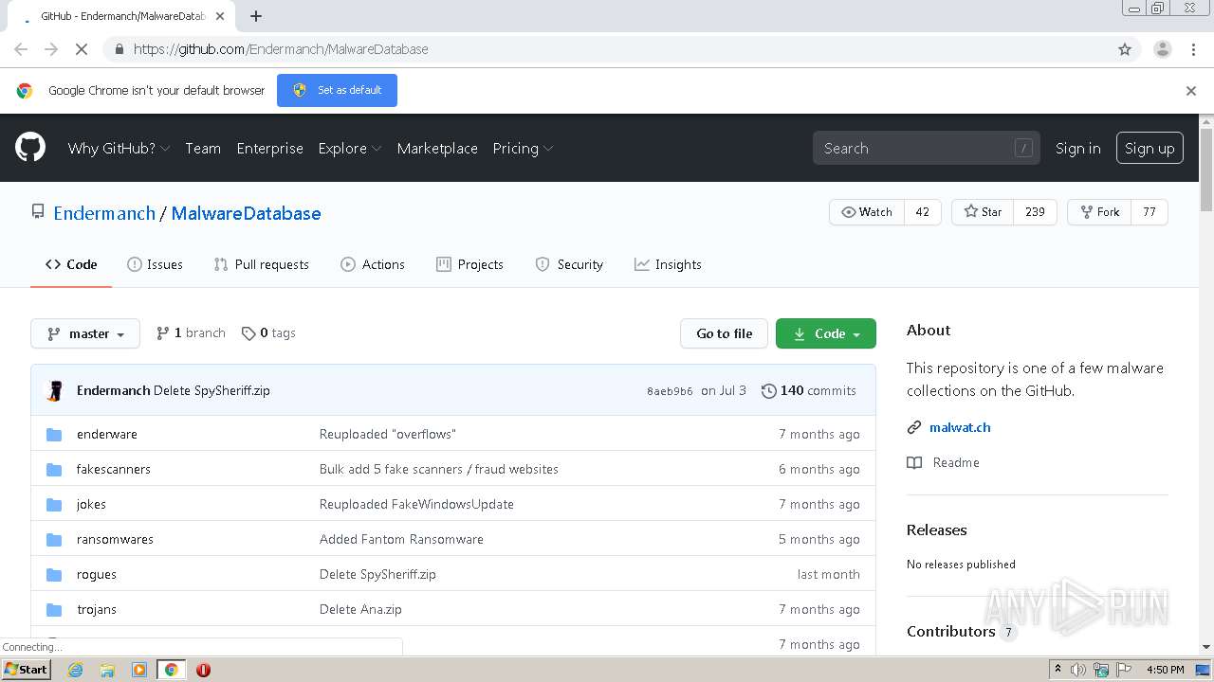This screenshot has height=682, width=1214.
Task: Open the Actions tab
Action: [x=373, y=264]
